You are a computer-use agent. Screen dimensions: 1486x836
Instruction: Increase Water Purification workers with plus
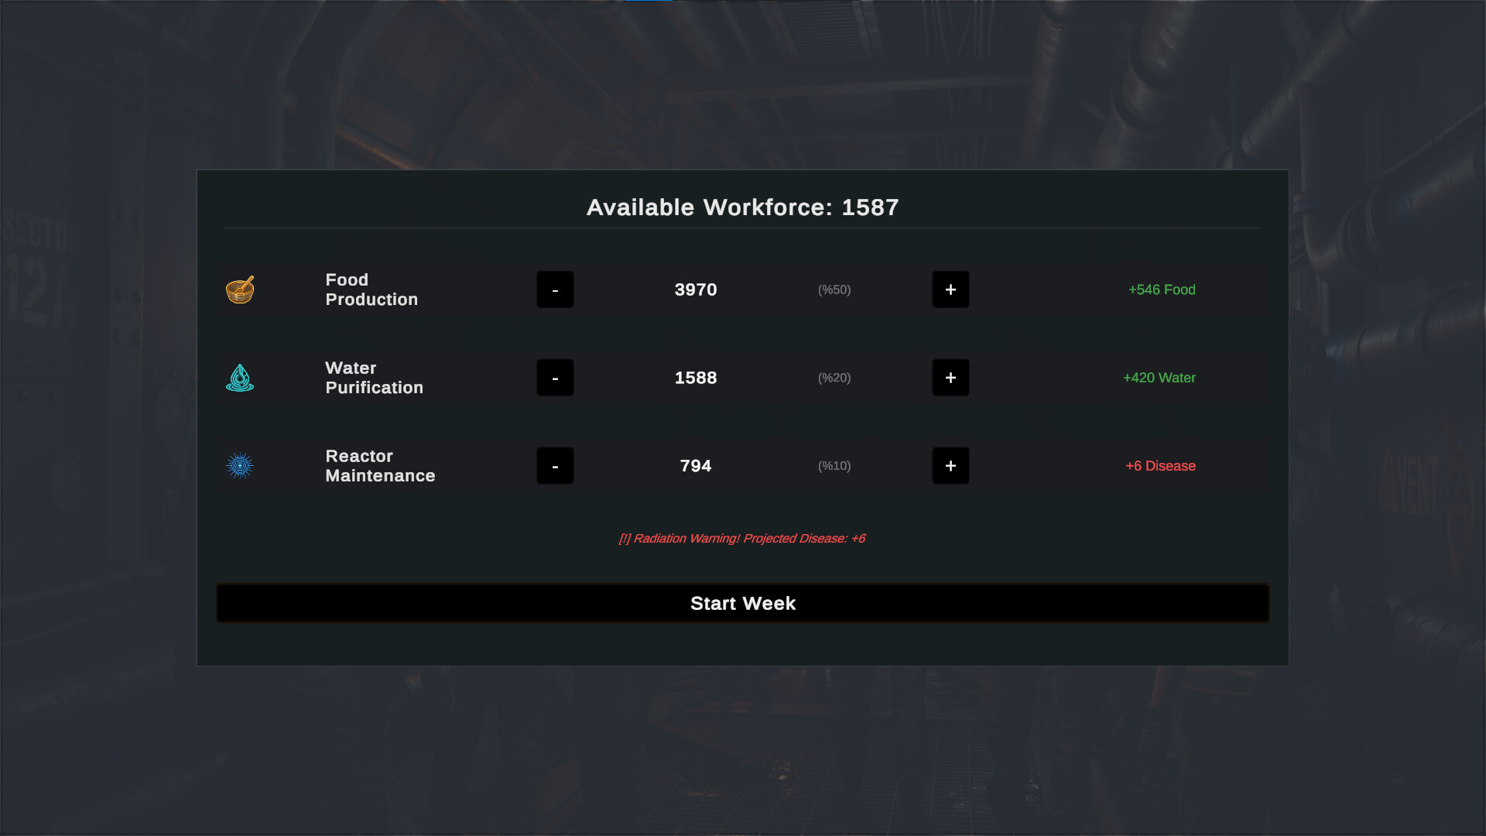(x=950, y=378)
